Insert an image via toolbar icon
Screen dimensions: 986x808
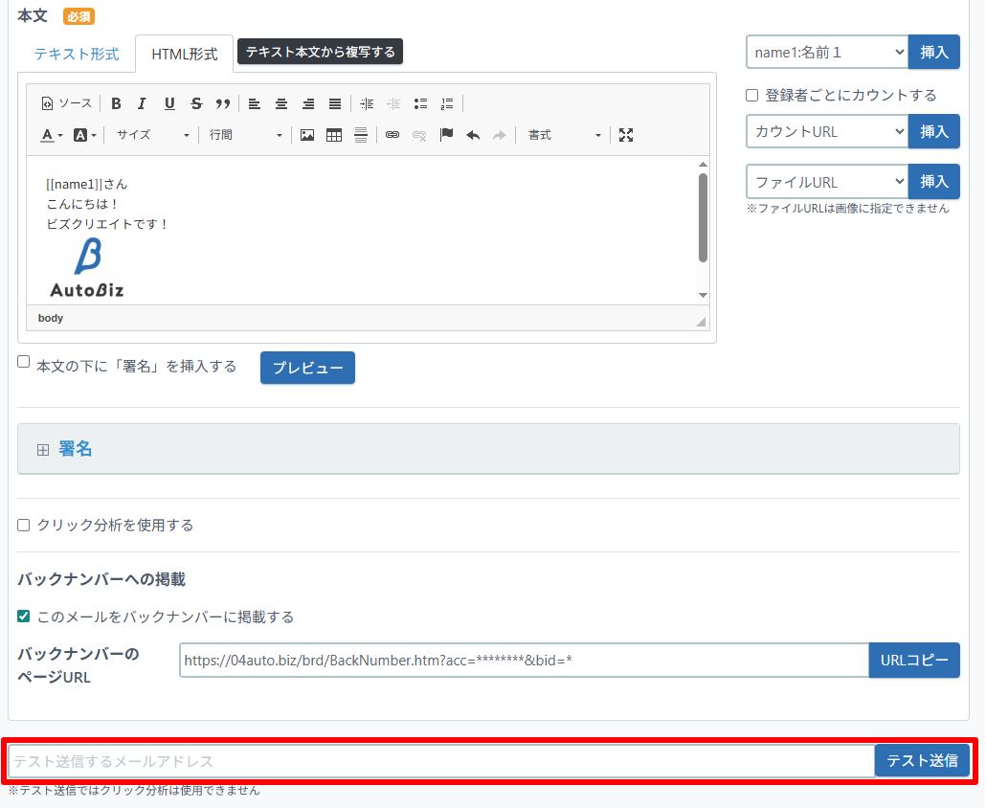307,135
